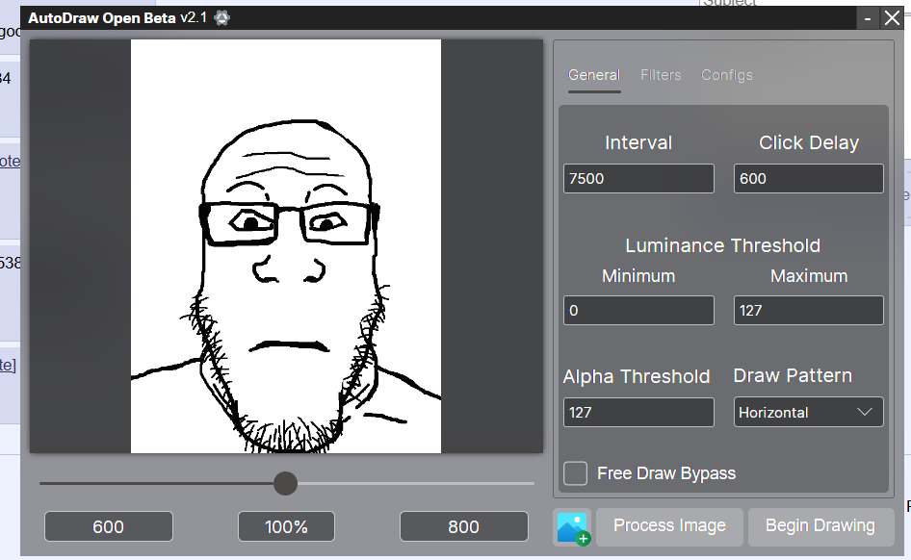Minimize the AutoDraw window
The image size is (911, 560).
point(868,18)
